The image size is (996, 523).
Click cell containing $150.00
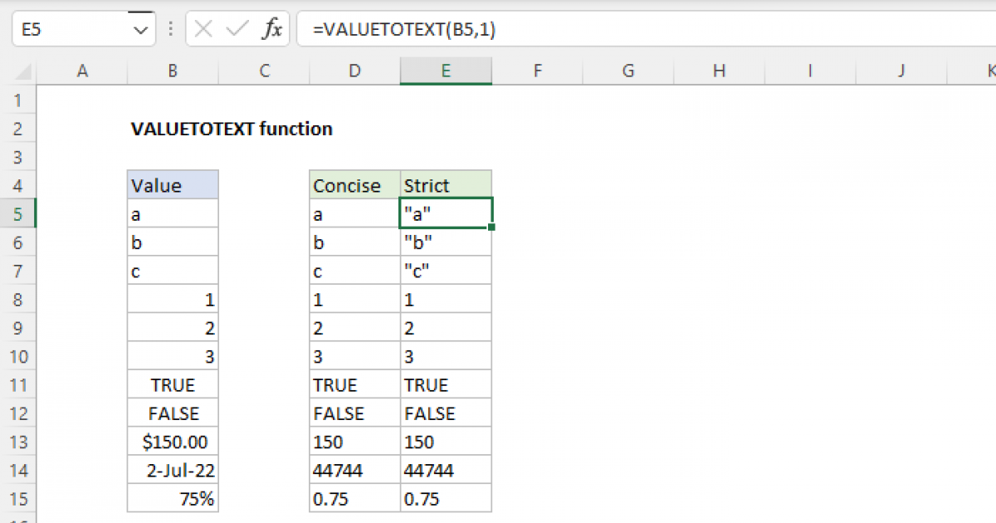click(x=173, y=442)
